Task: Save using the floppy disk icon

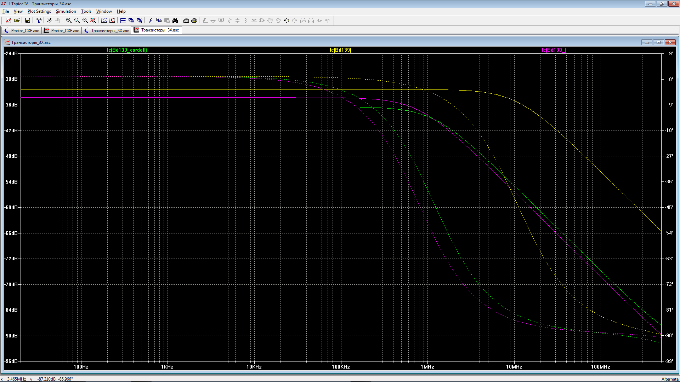Action: [27, 21]
